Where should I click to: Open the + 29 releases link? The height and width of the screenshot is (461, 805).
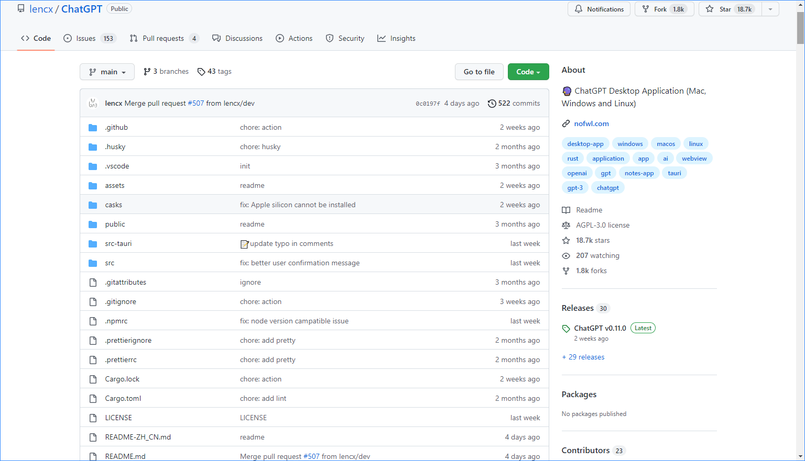click(583, 357)
